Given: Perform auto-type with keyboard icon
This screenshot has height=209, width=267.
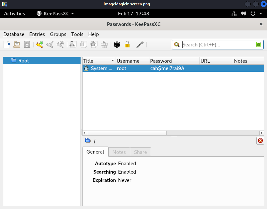Looking at the screenshot, I should [x=104, y=45].
